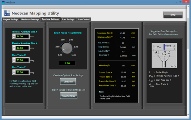Decrement Physical Aperture Size X stepper down
This screenshot has width=191, height=120.
click(x=14, y=37)
